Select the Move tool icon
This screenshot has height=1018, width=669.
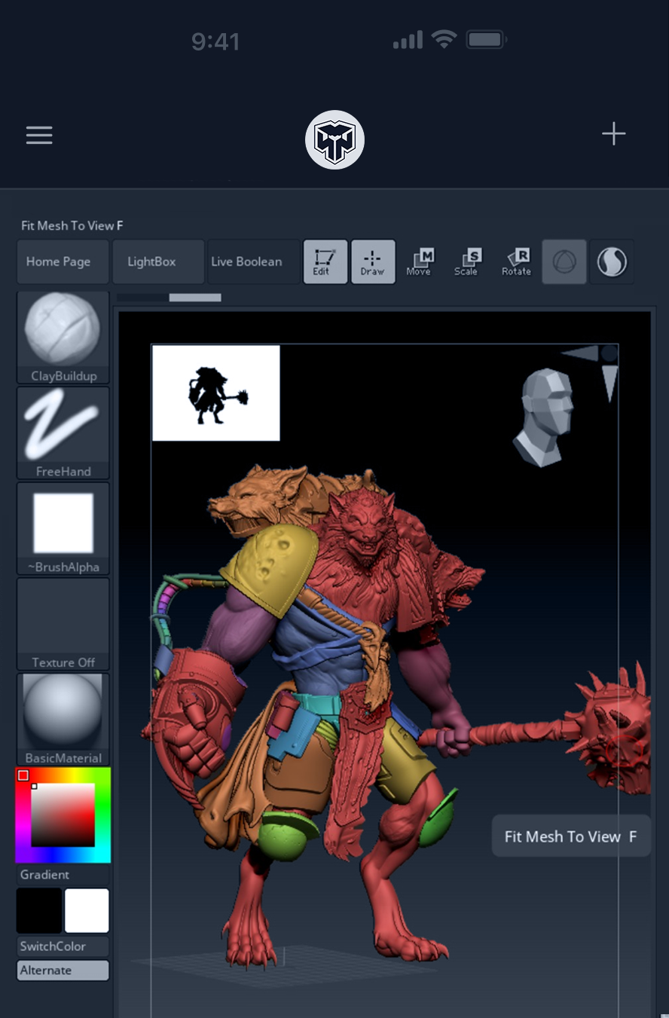pyautogui.click(x=419, y=261)
